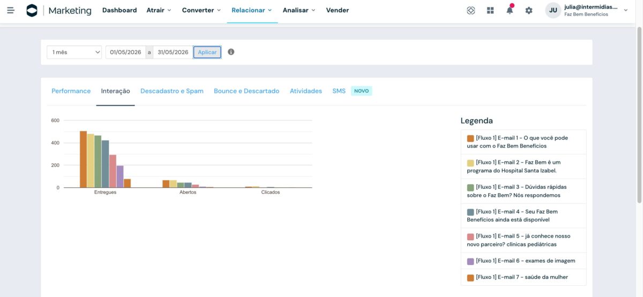
Task: Open the Vender section
Action: pyautogui.click(x=338, y=10)
